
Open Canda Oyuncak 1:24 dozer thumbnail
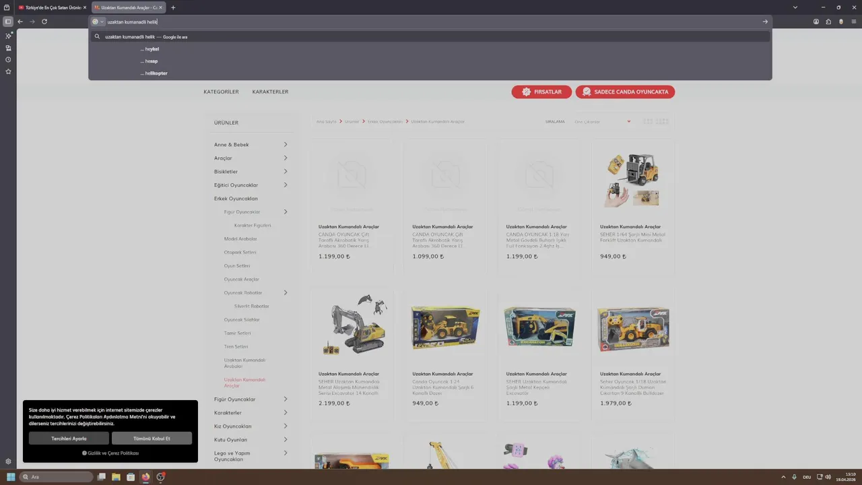point(445,327)
